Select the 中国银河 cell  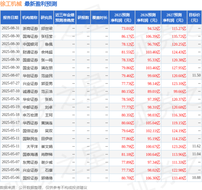click(x=30, y=44)
